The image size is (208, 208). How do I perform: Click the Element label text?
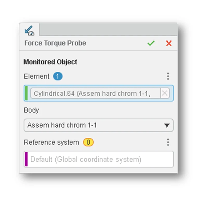point(36,76)
